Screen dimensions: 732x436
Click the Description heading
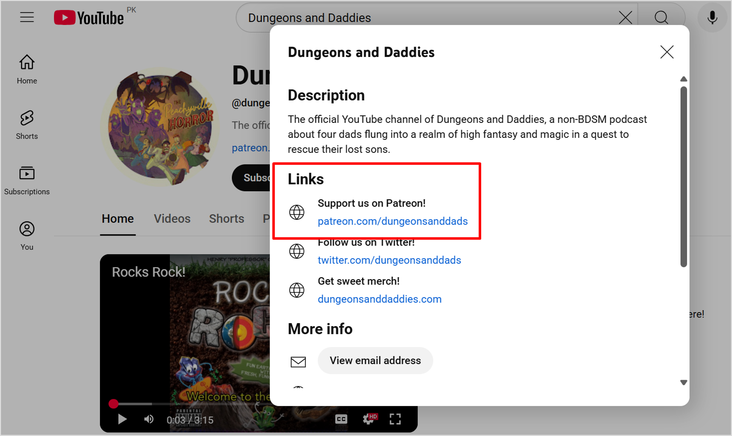326,95
